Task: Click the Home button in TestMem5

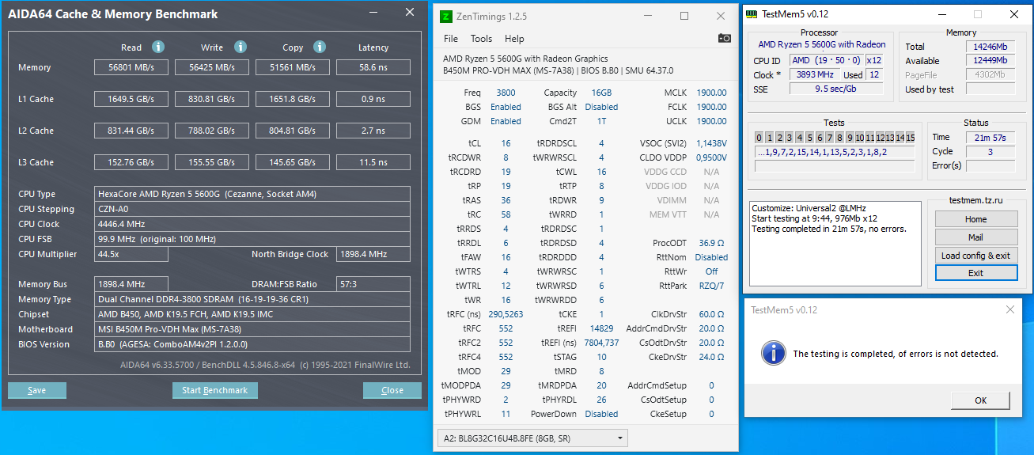Action: click(976, 219)
